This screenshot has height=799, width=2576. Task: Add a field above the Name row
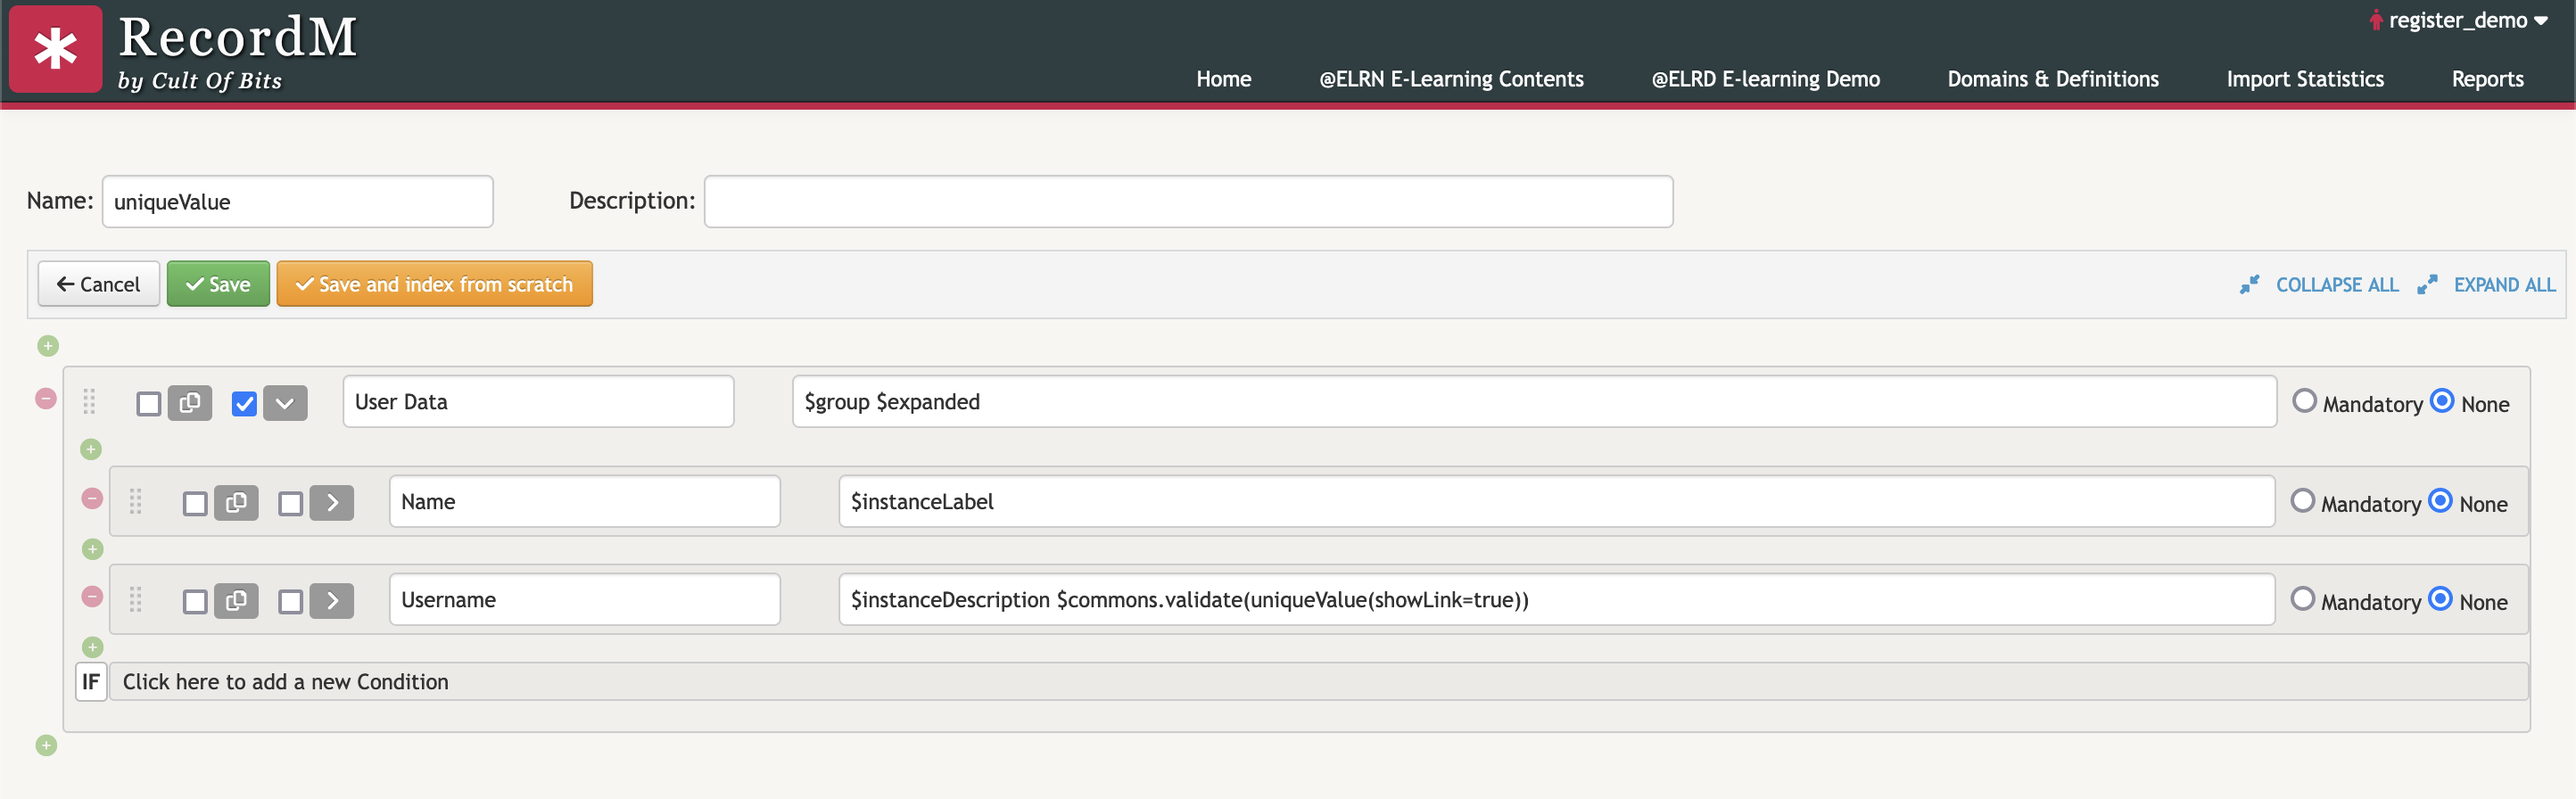point(91,450)
